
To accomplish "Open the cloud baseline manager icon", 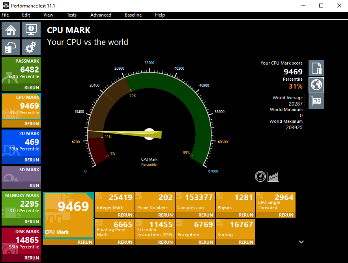I will 11,47.
